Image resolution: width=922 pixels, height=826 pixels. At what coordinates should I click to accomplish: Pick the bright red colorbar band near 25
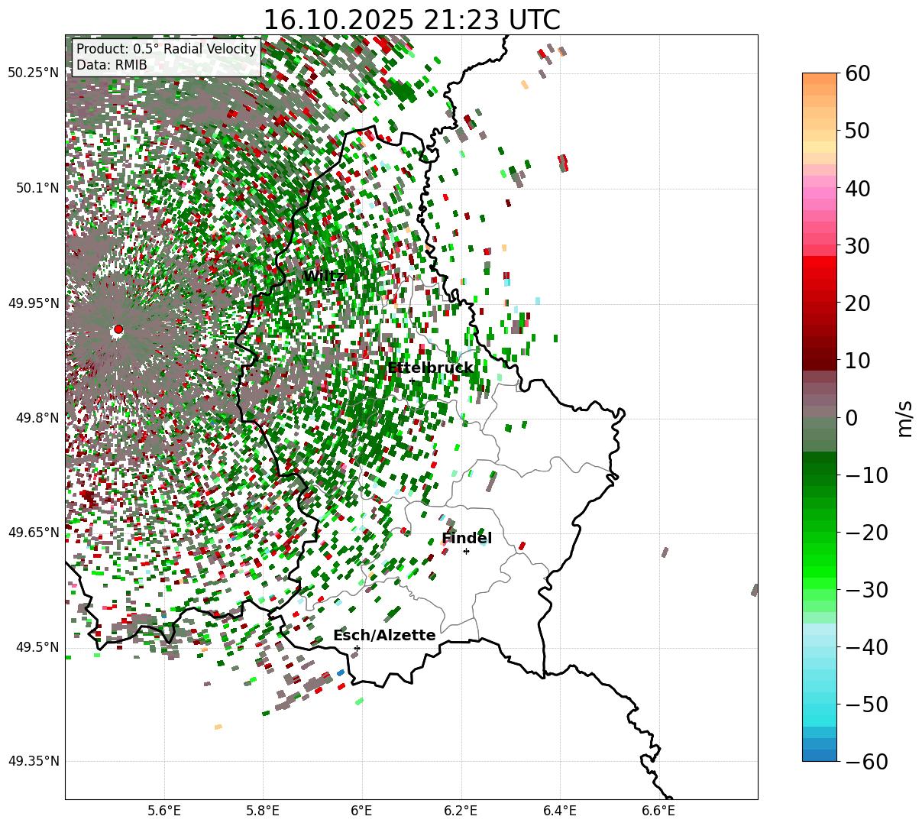[819, 275]
